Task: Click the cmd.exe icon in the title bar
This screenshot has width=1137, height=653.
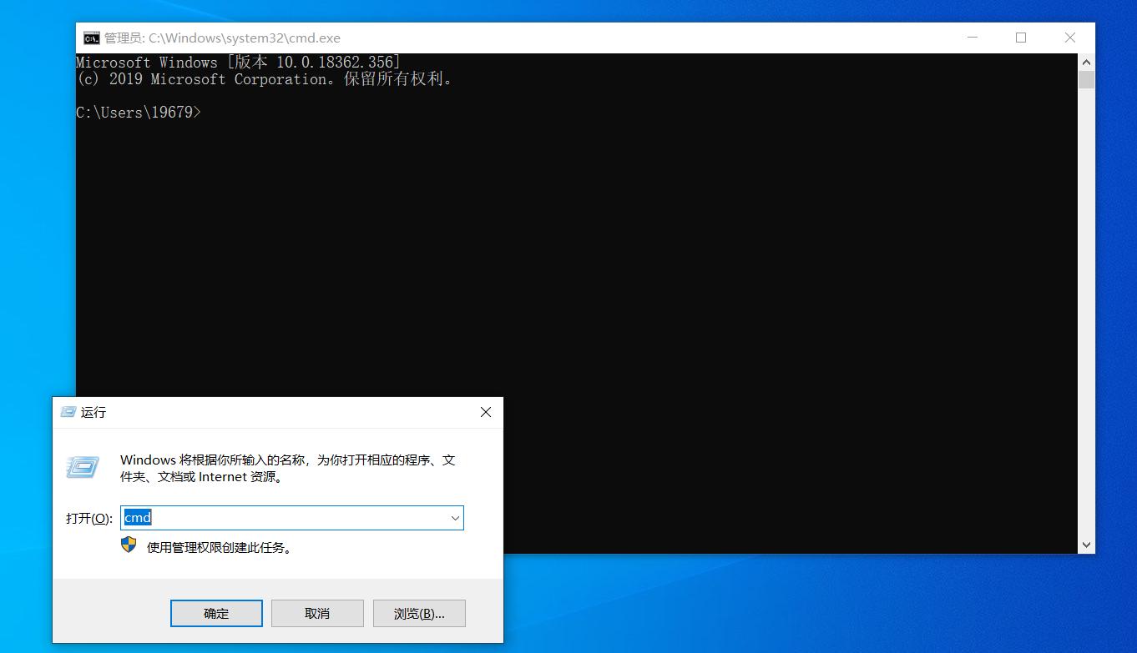Action: coord(90,38)
